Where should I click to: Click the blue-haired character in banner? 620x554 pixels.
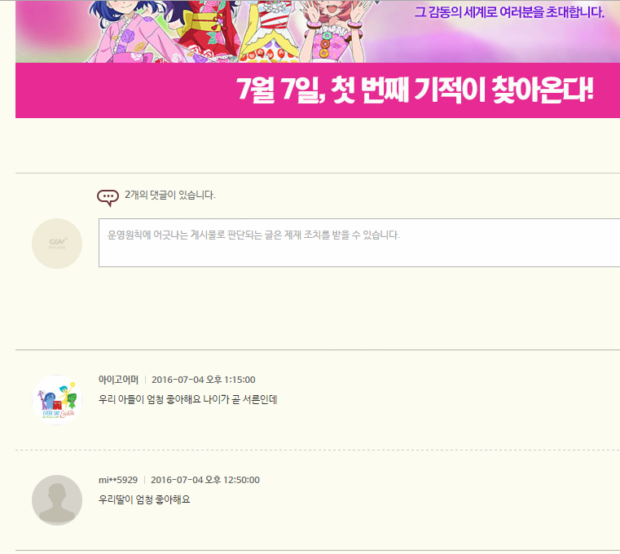click(126, 31)
